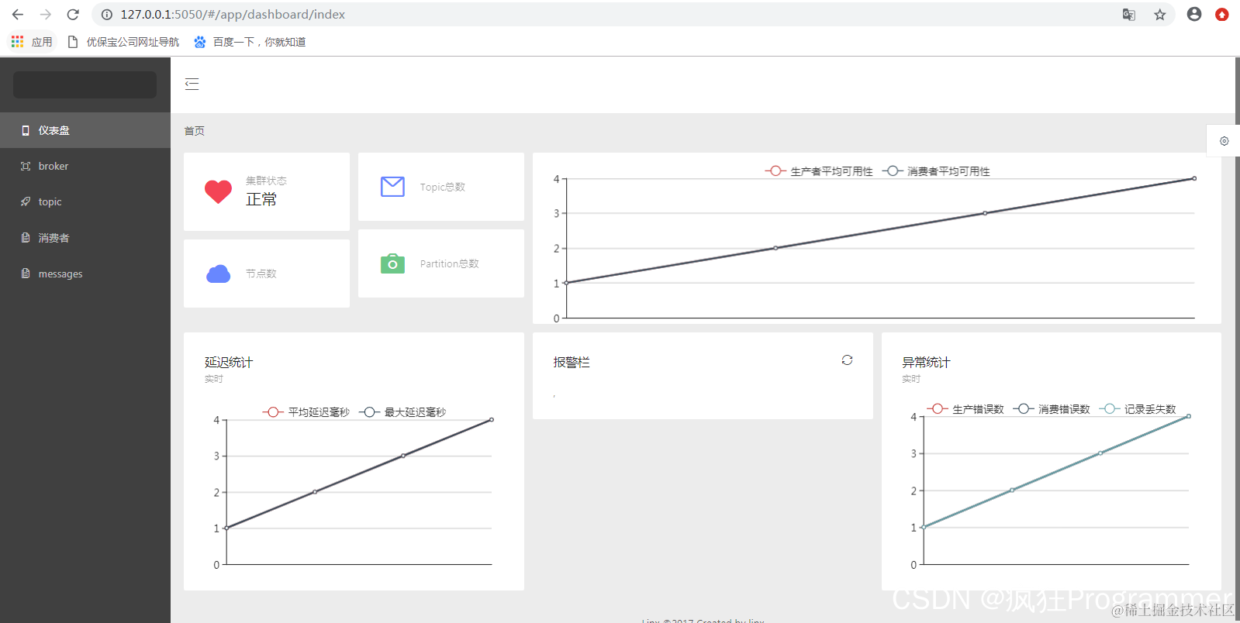Click the rocket icon beside topic
1240x623 pixels.
click(x=26, y=201)
